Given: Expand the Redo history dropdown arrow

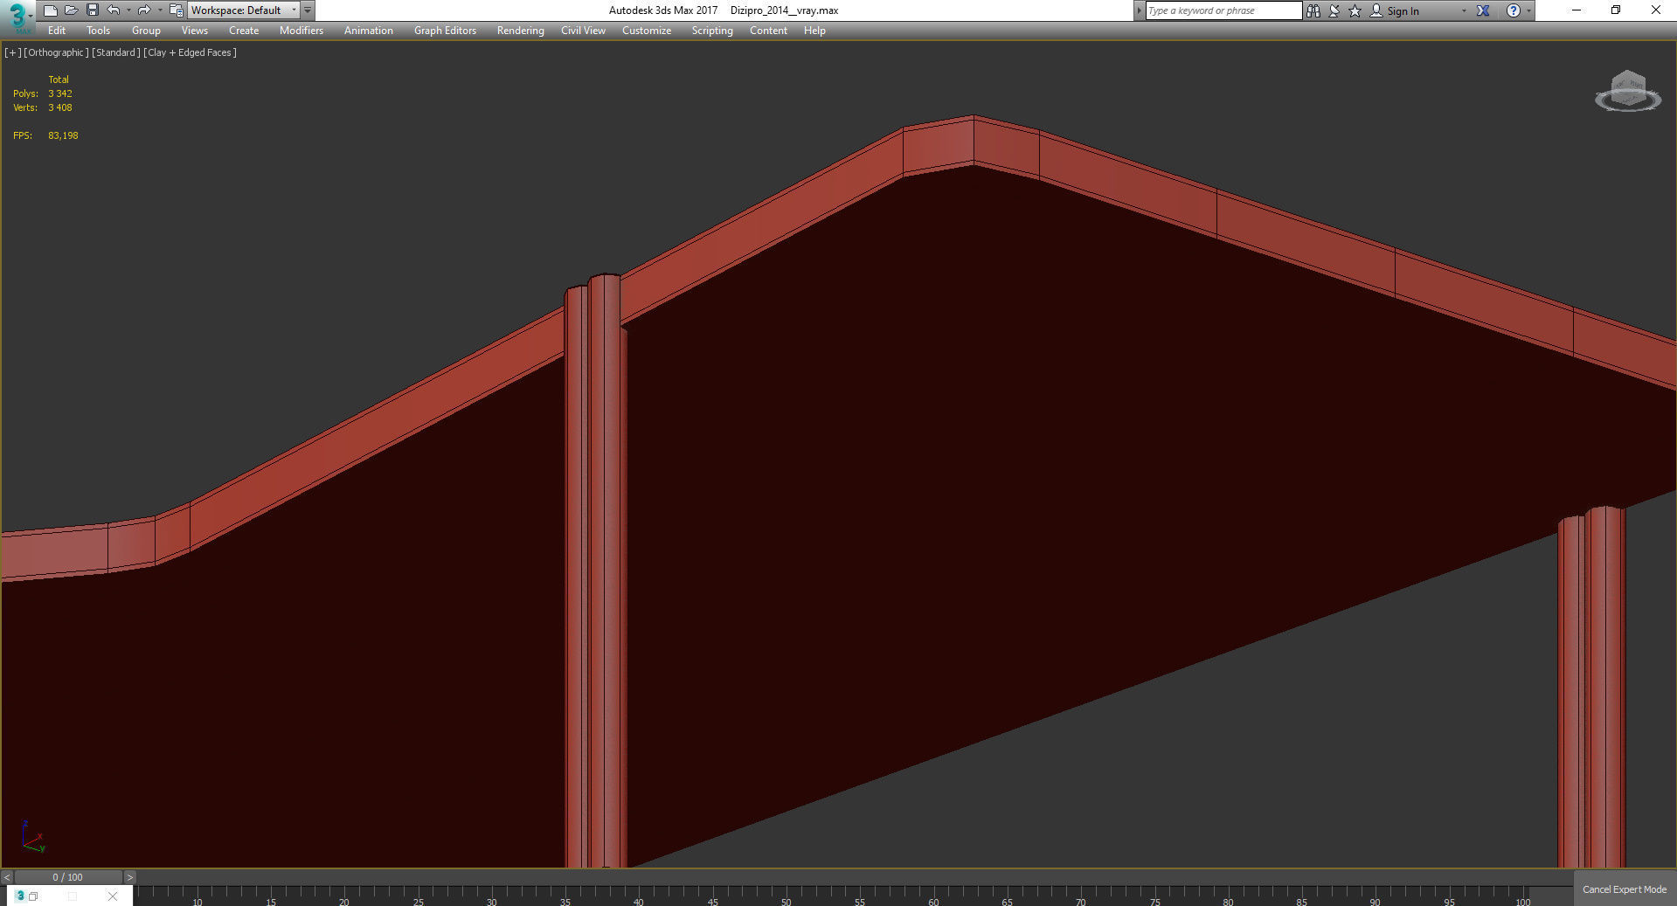Looking at the screenshot, I should coord(159,10).
